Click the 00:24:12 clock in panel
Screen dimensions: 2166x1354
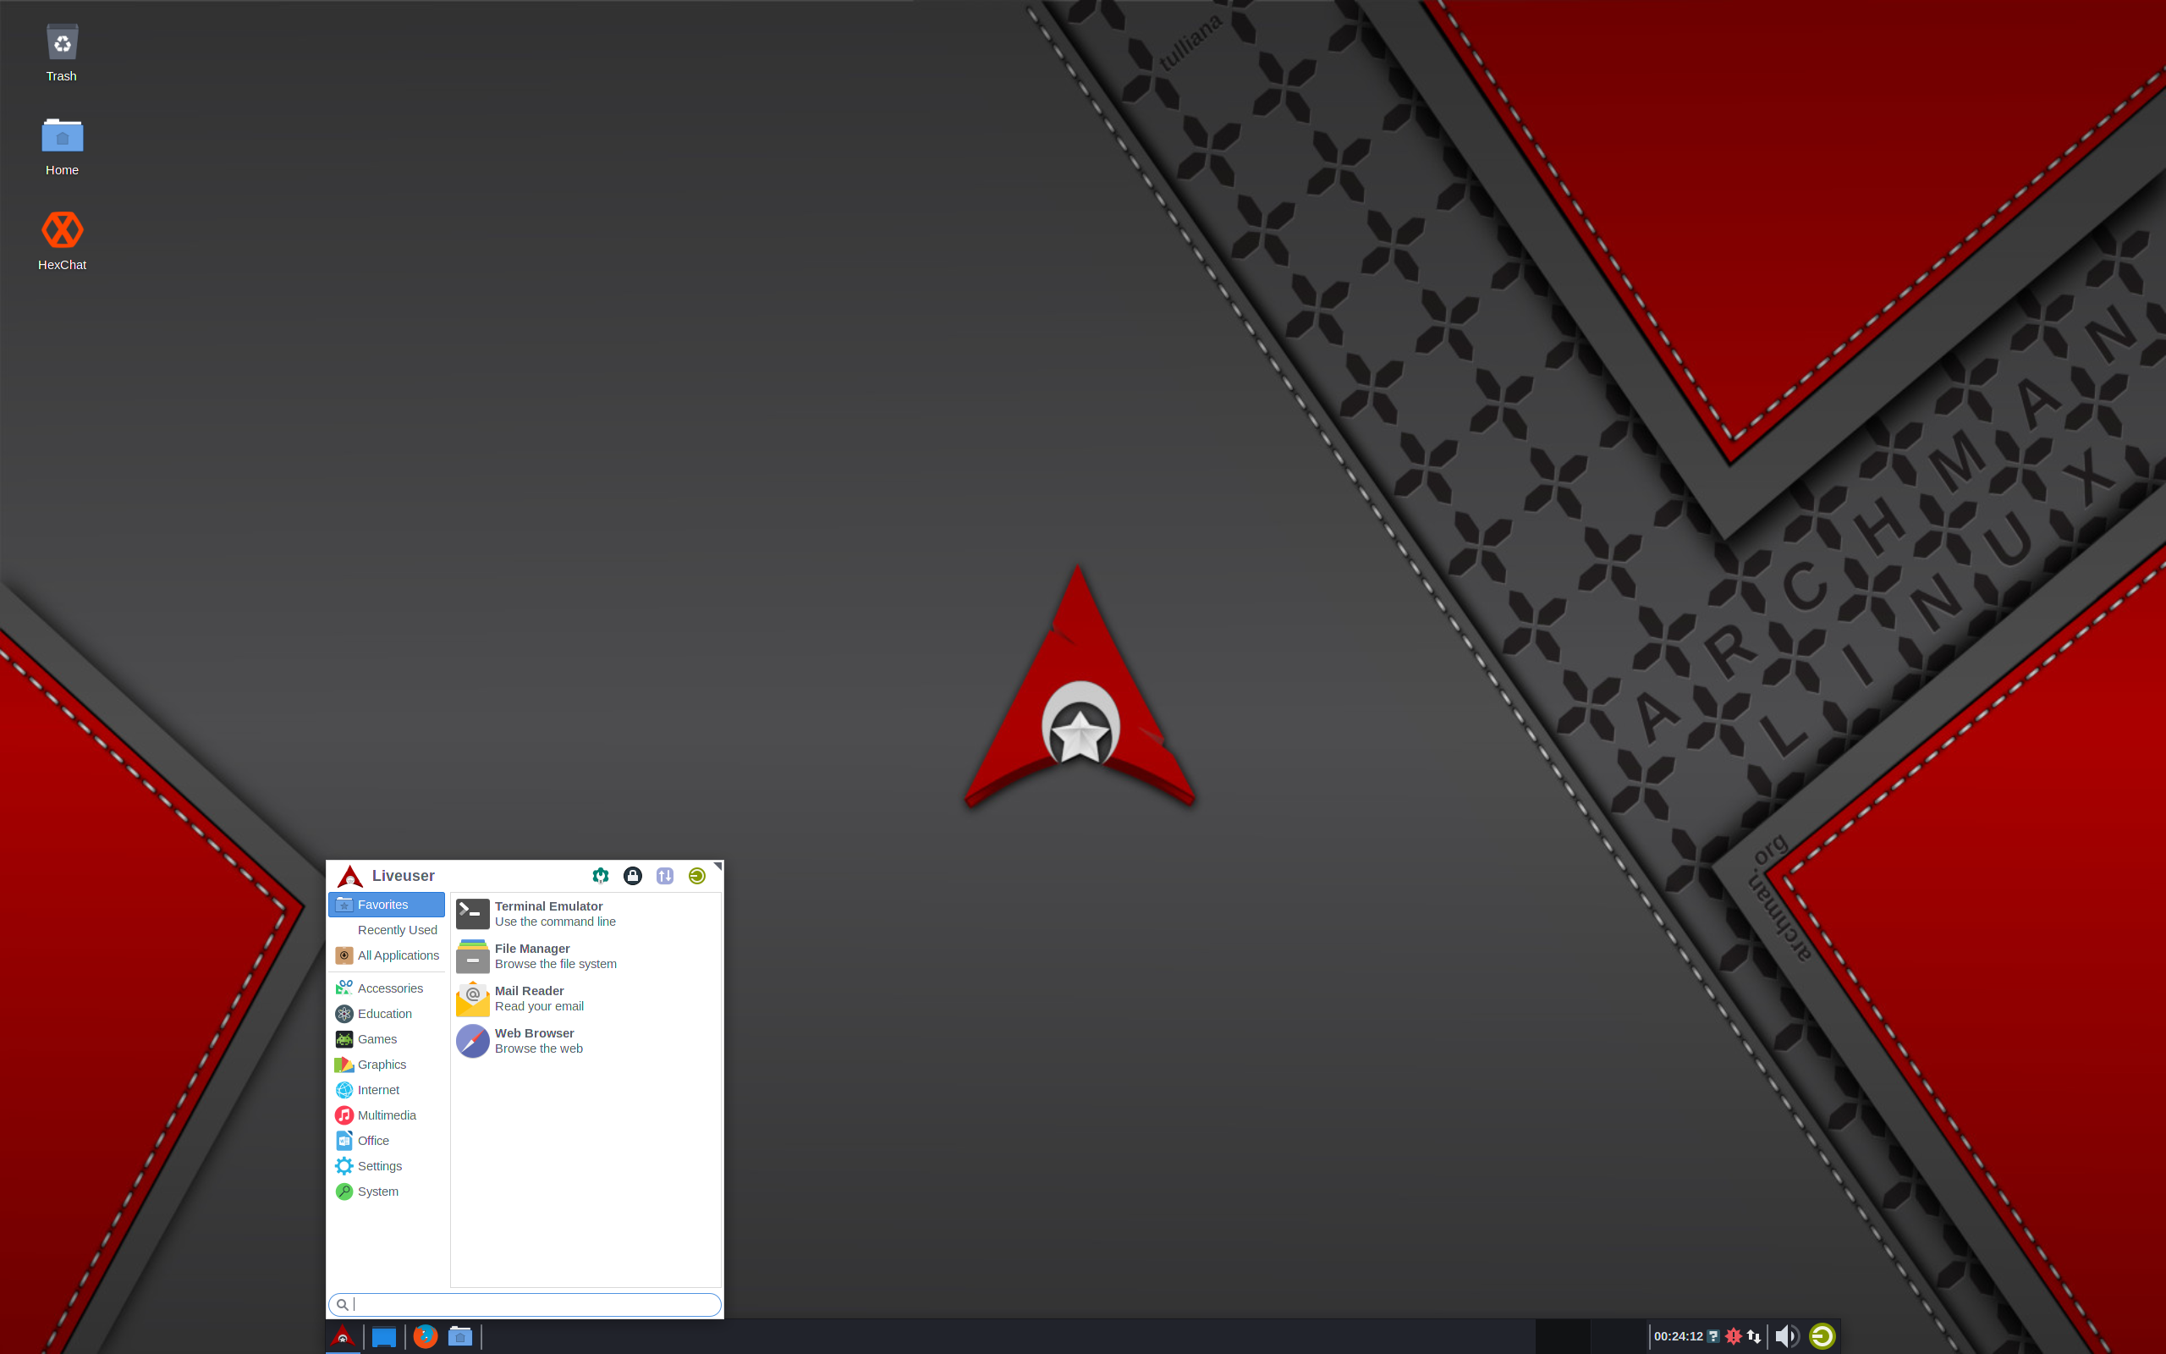coord(1678,1336)
